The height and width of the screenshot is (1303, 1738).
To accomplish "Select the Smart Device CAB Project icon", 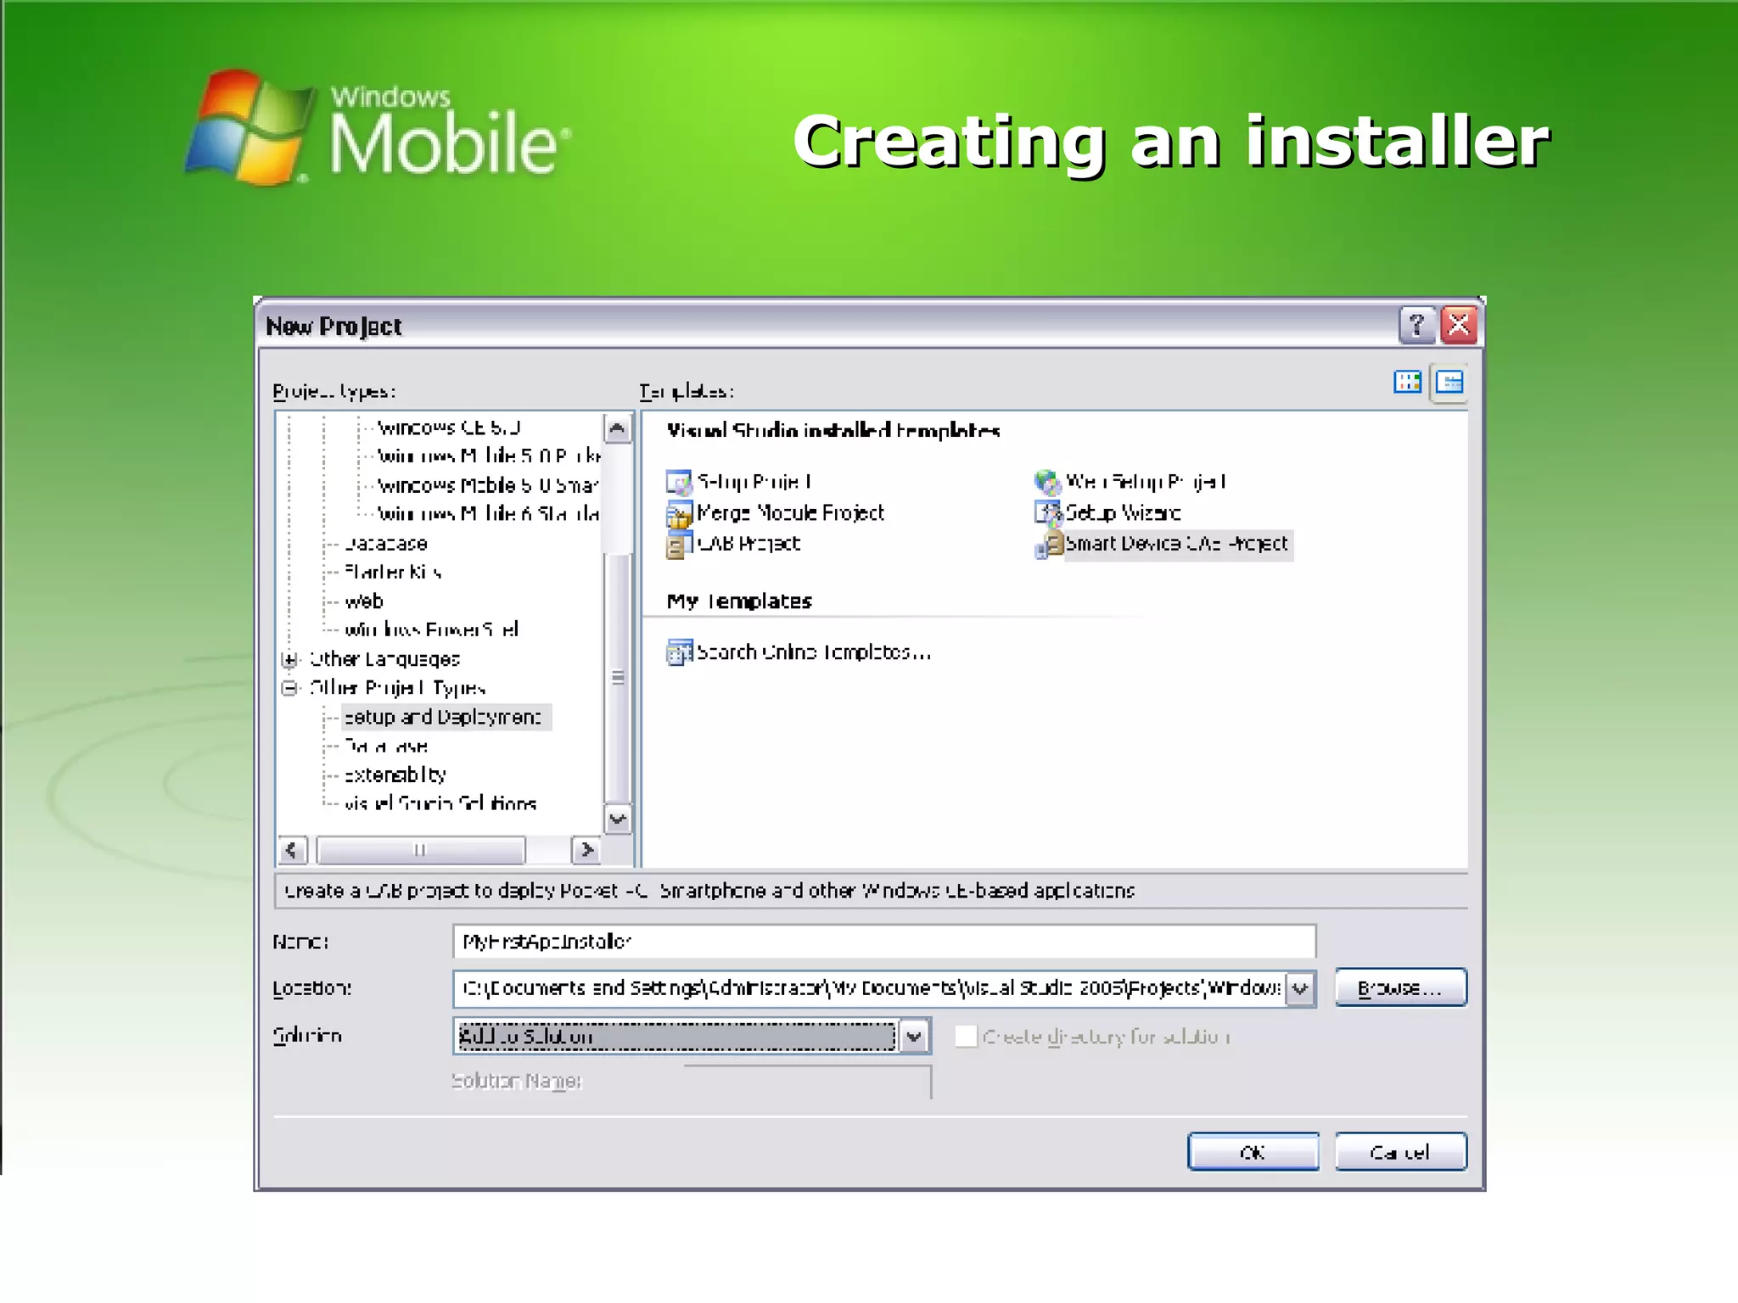I will tap(1048, 545).
